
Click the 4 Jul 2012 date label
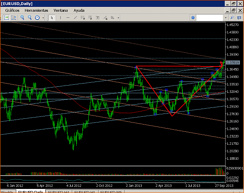pos(74,186)
